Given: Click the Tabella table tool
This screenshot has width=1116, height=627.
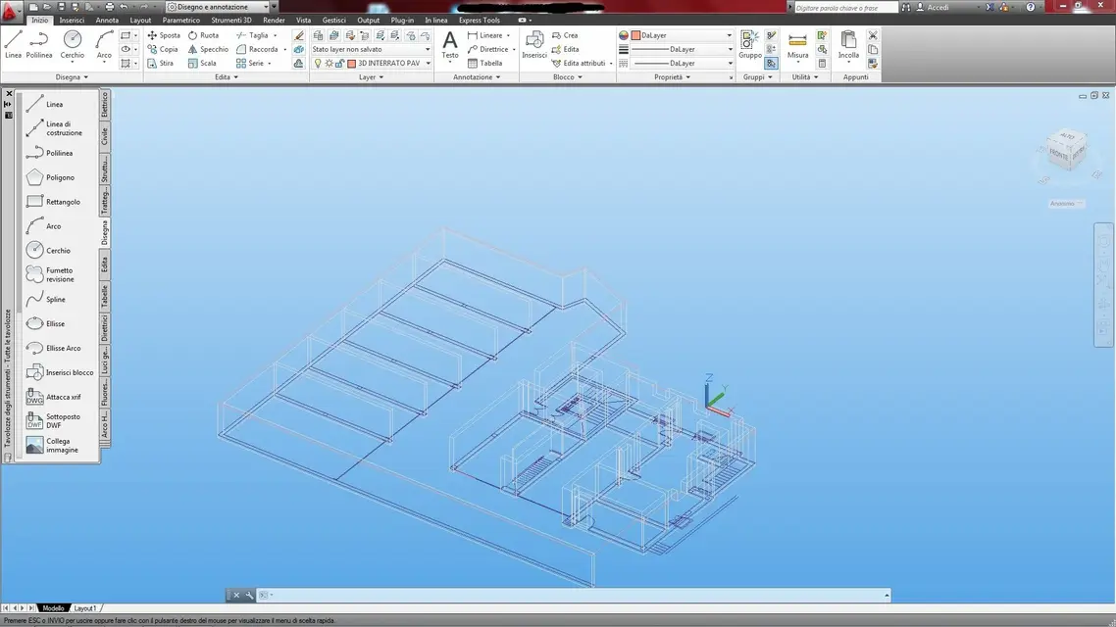Looking at the screenshot, I should [484, 64].
